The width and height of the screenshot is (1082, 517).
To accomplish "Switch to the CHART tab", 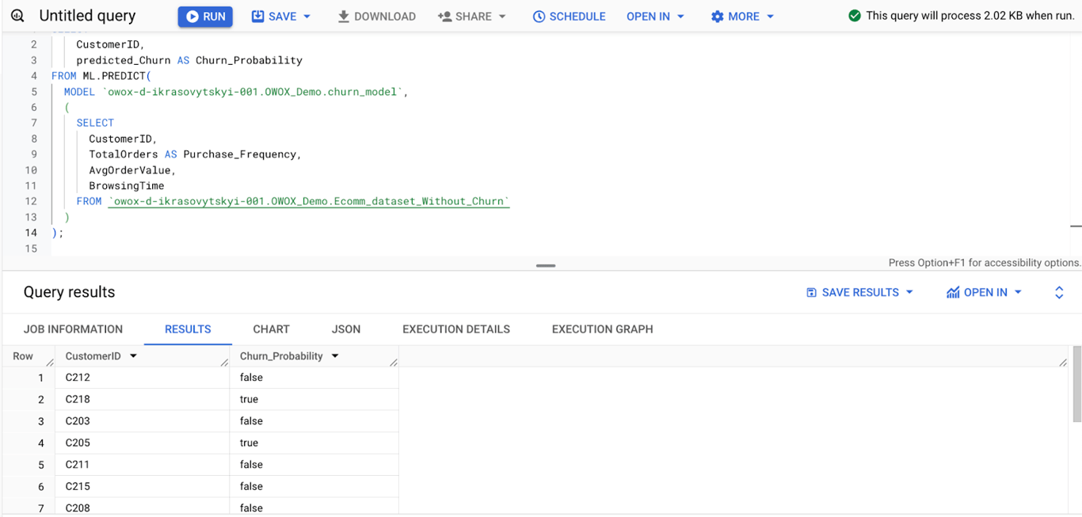I will 271,329.
